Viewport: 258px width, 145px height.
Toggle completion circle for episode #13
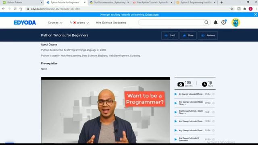(x=213, y=130)
